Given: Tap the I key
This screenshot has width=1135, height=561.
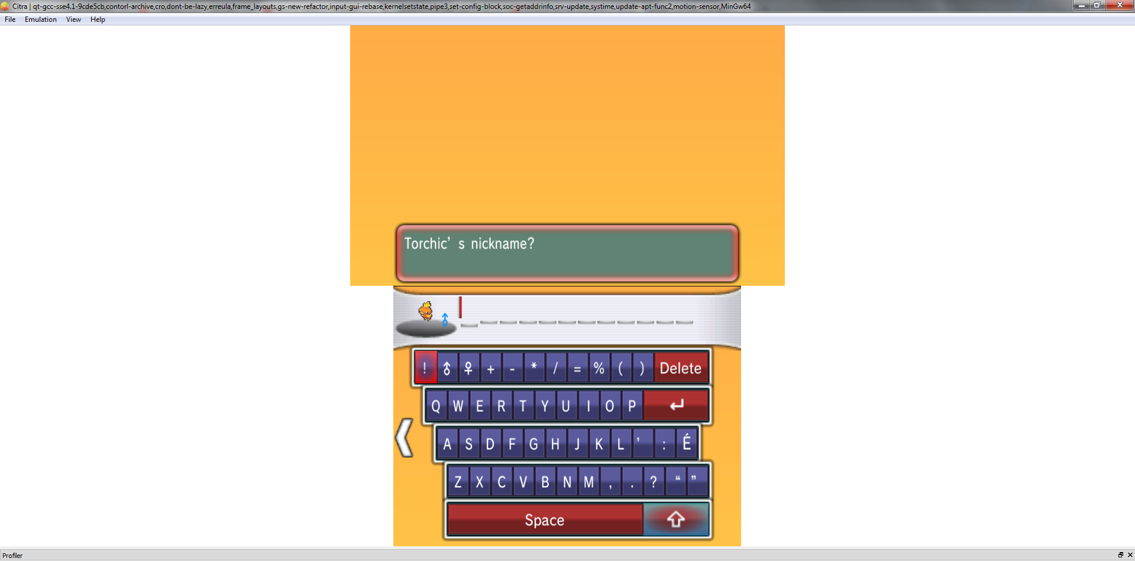Looking at the screenshot, I should [x=588, y=406].
